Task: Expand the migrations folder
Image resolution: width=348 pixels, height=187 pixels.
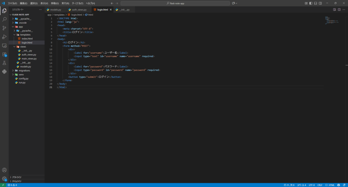Action: click(x=24, y=70)
